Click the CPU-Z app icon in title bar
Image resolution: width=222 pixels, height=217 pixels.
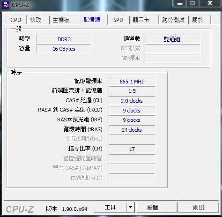point(5,5)
